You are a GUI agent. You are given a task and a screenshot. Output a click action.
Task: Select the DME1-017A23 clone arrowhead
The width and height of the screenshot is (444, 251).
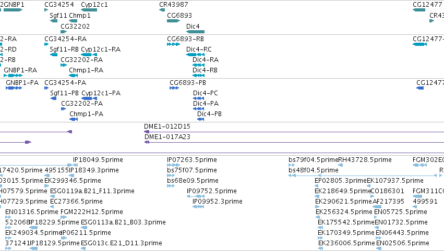coord(147,142)
